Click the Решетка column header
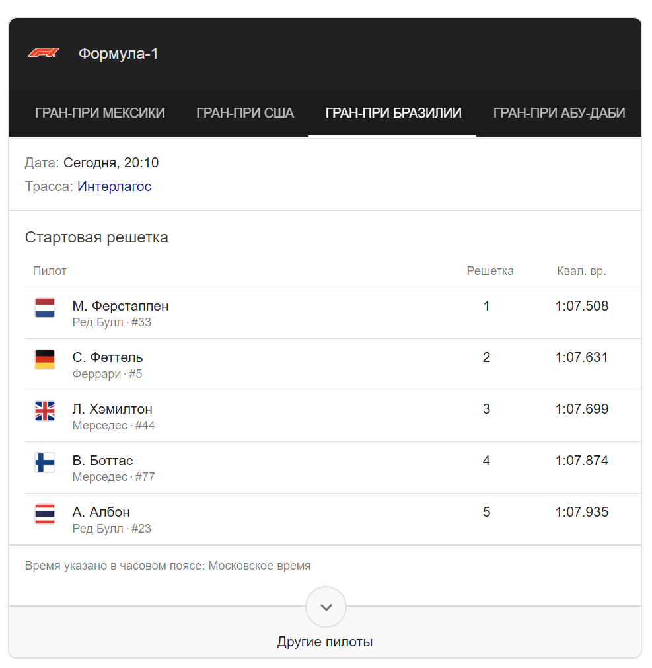 pyautogui.click(x=489, y=271)
